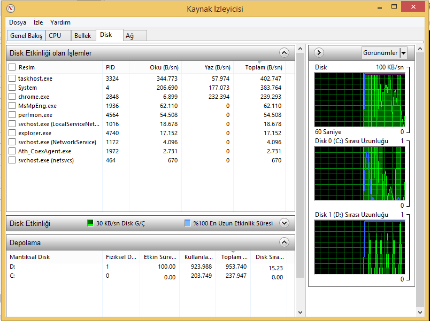Switch to the CPU tab
This screenshot has height=321, width=430.
point(58,36)
